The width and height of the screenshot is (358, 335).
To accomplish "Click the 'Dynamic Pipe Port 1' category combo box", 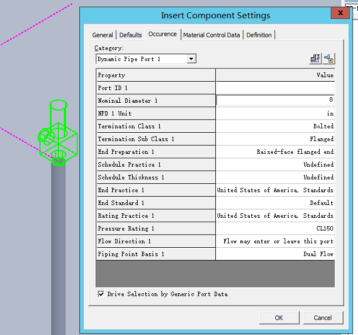I will (x=146, y=59).
